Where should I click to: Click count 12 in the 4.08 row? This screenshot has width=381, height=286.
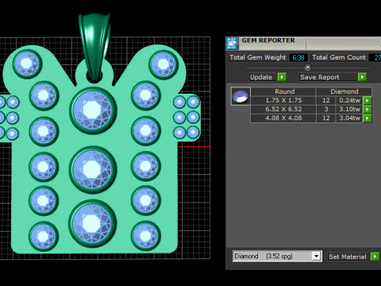click(326, 118)
